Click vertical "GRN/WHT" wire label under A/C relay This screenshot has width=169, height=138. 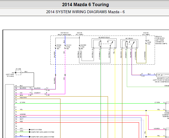coord(126,55)
